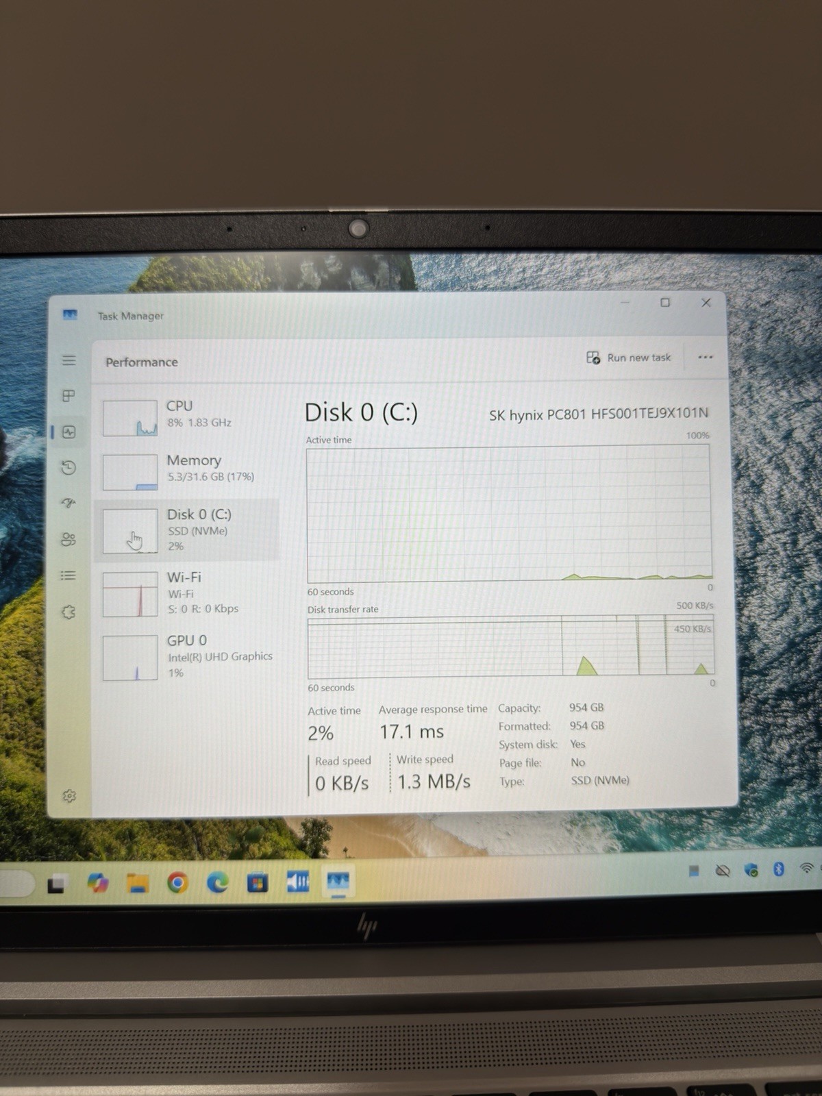
Task: Maximize the Task Manager window
Action: click(x=665, y=302)
